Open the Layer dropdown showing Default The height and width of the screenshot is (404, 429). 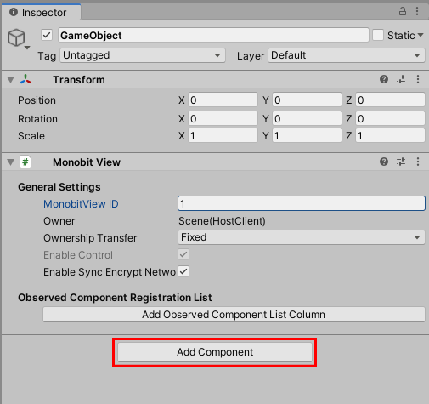tap(347, 55)
